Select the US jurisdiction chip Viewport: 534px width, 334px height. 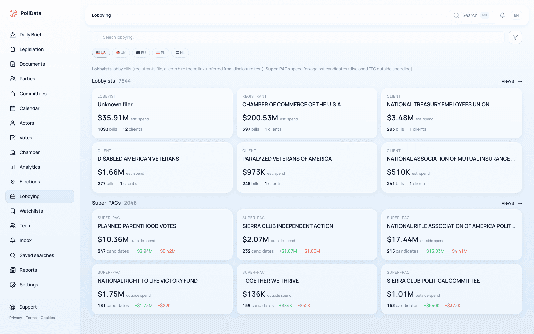point(101,53)
